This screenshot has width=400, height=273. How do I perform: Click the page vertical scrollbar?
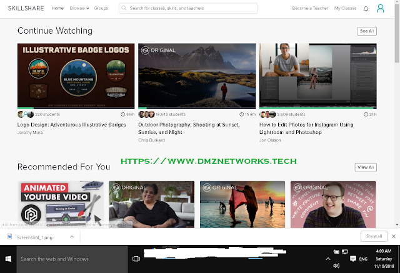click(x=397, y=33)
